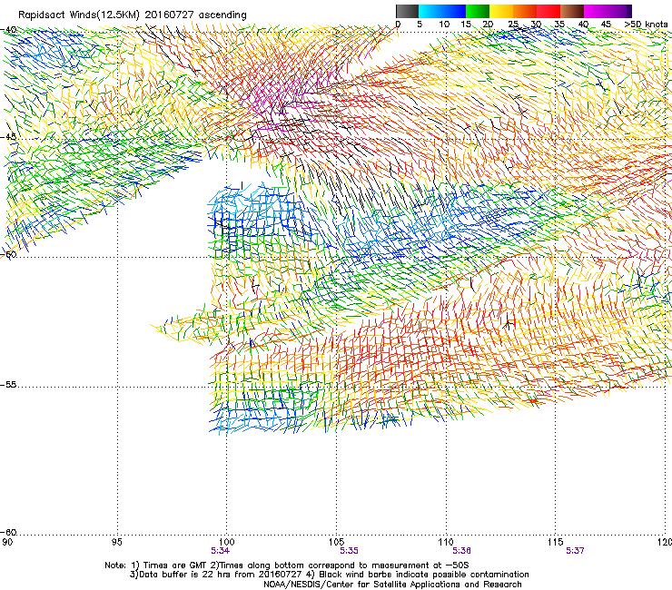
Task: Click the '-40' latitude axis label
Action: [8, 30]
